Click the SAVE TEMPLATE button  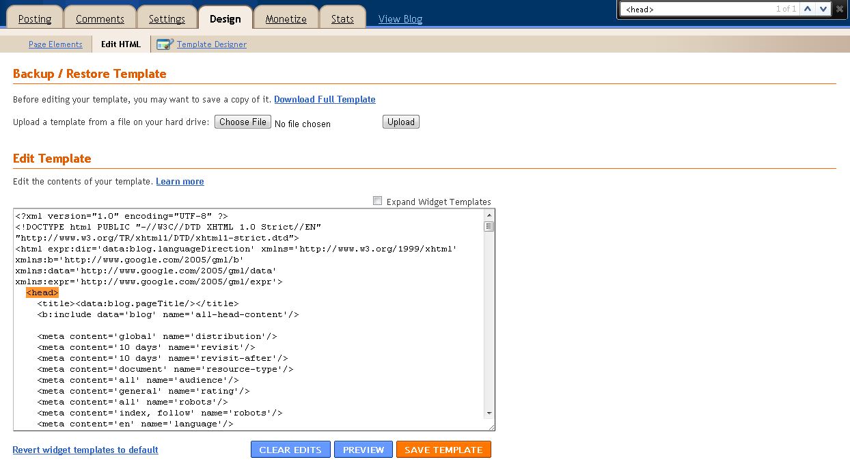[443, 450]
